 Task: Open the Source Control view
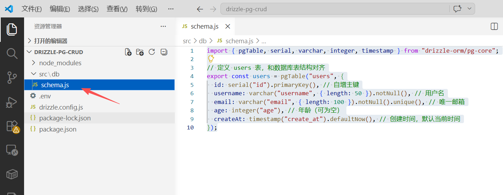pos(12,78)
